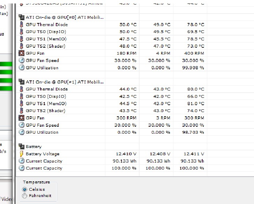Click the 99.908 % maximum utilization value
254x204 pixels.
click(193, 68)
